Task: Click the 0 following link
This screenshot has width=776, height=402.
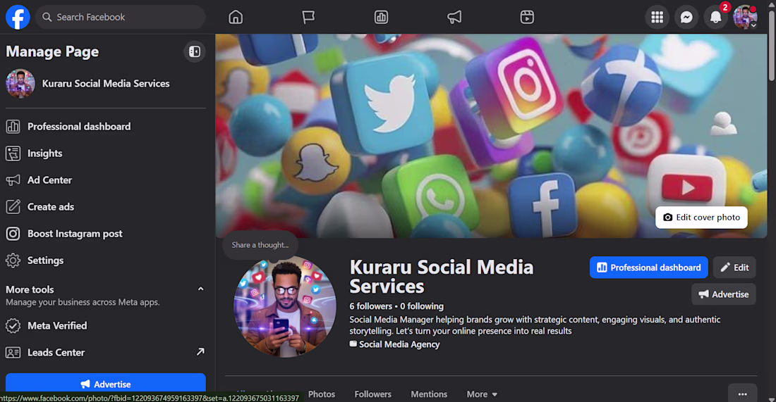Action: click(422, 306)
